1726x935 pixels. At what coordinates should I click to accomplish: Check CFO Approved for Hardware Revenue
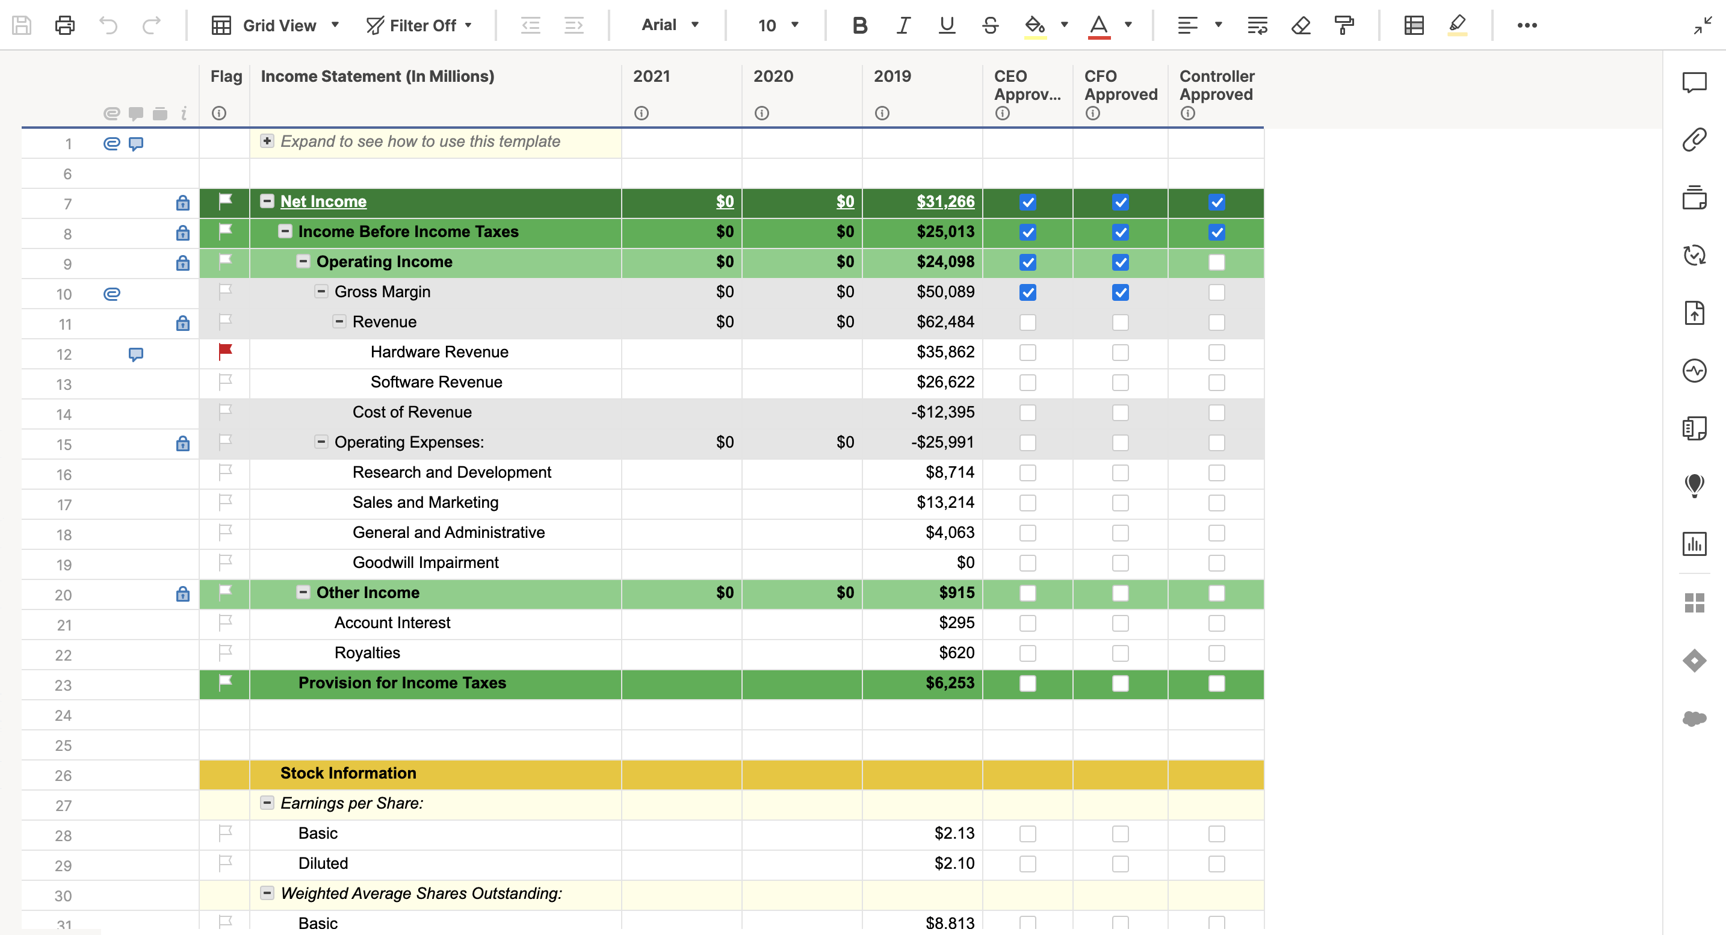pyautogui.click(x=1119, y=353)
